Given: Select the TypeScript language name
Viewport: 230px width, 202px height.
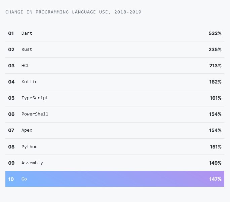Looking at the screenshot, I should coord(35,98).
